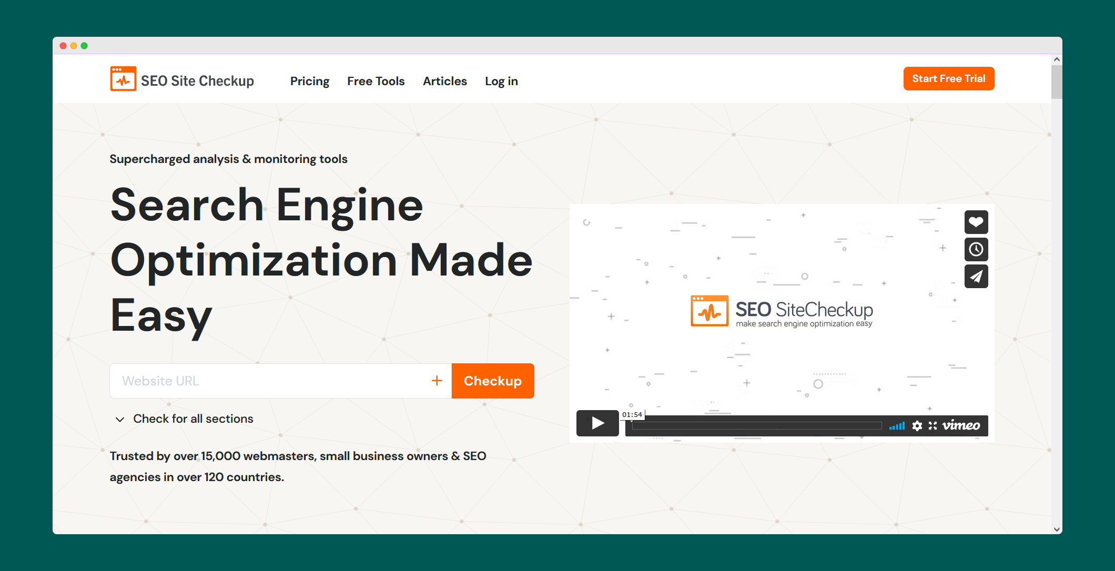Share video using paper plane icon
The height and width of the screenshot is (571, 1115).
click(x=976, y=277)
